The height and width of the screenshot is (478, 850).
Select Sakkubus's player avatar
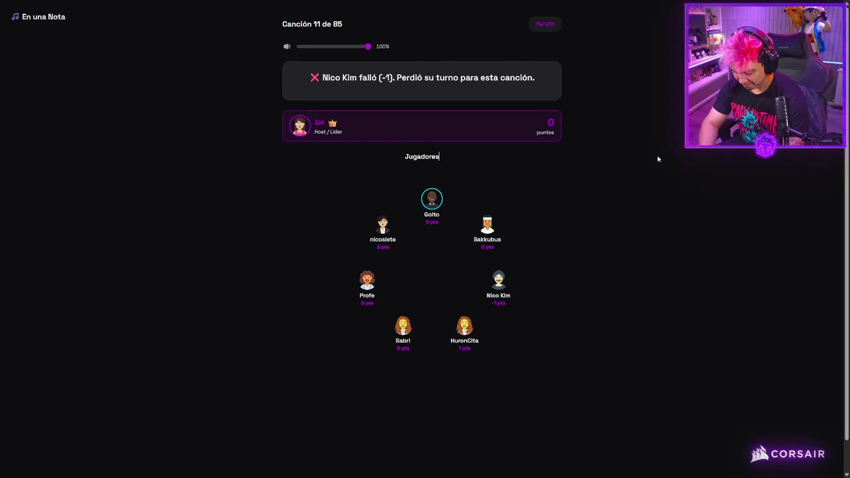coord(487,224)
